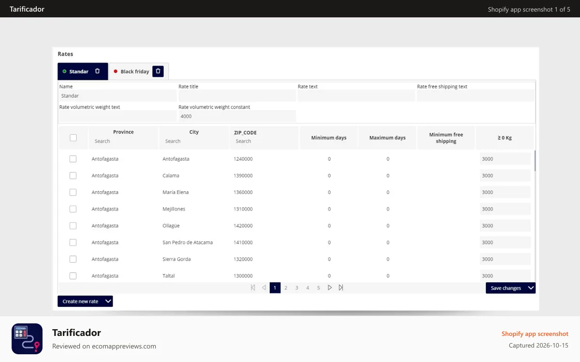Click the City search box
580x362 pixels.
(194, 141)
